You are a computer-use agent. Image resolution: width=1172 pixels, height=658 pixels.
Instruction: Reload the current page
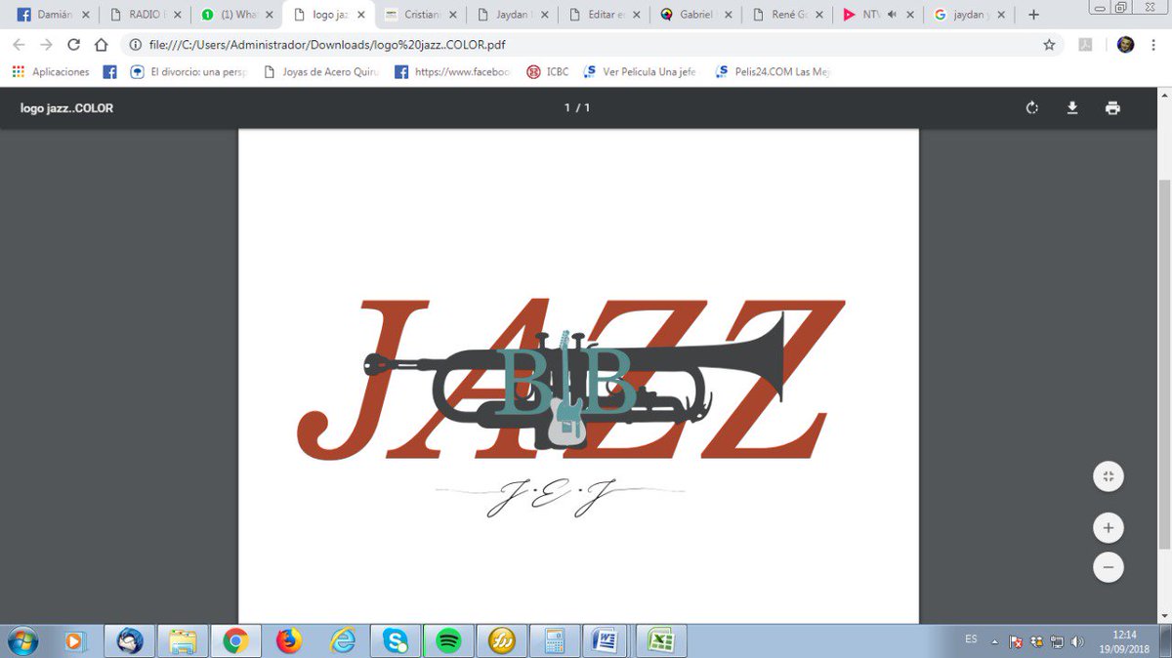pyautogui.click(x=73, y=45)
